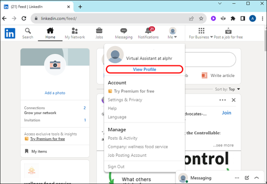Image resolution: width=267 pixels, height=184 pixels.
Task: Click the profile avatar in dropdown
Action: (115, 55)
